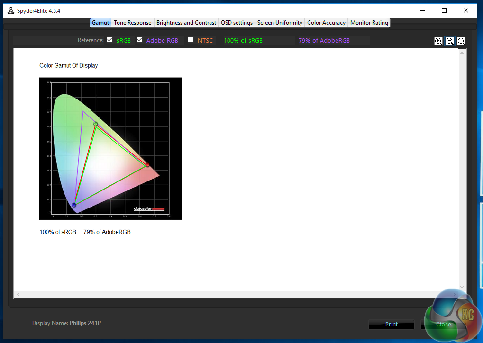
Task: Click the scroll down arrow of report pane
Action: [462, 287]
